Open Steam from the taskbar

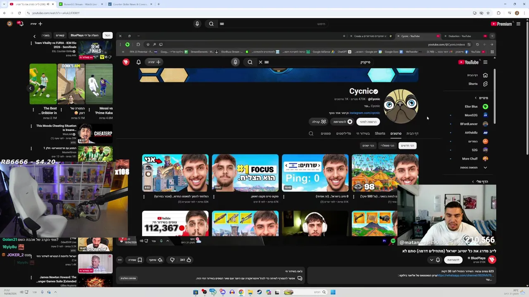[x=259, y=292]
